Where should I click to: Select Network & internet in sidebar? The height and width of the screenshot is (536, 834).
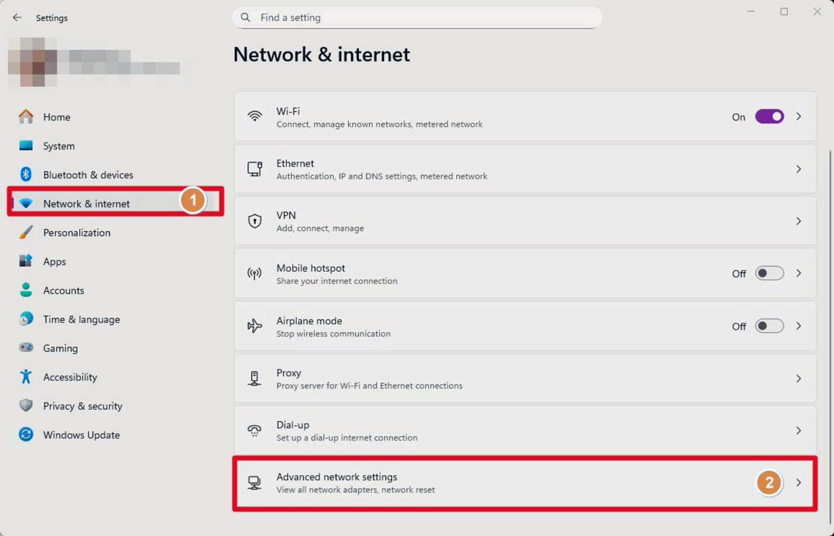[86, 203]
